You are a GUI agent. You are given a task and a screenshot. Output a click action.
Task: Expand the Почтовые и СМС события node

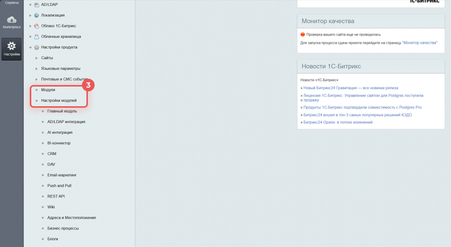(36, 79)
